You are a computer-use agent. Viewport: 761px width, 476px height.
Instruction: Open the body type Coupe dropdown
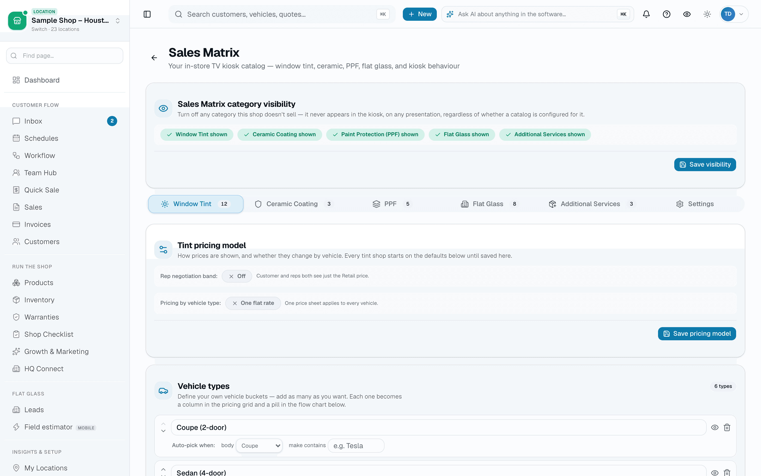(259, 445)
